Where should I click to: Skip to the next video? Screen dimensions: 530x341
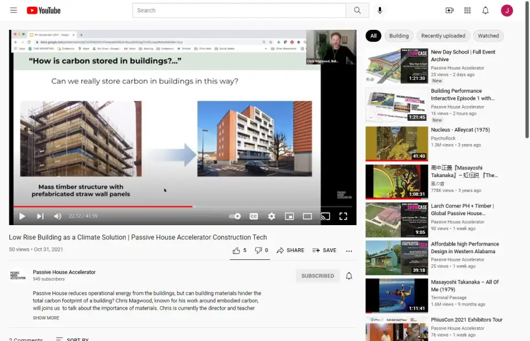(40, 216)
